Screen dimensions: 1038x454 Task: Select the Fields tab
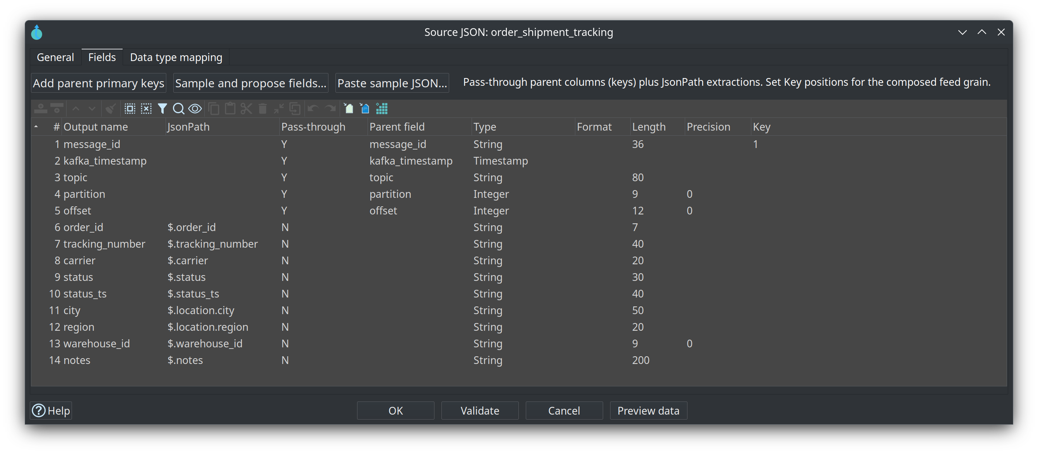click(102, 57)
